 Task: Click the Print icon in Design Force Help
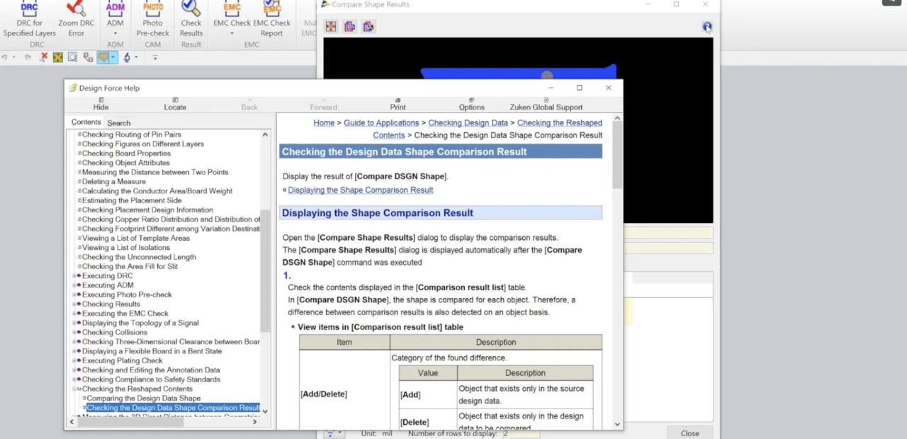(x=398, y=103)
